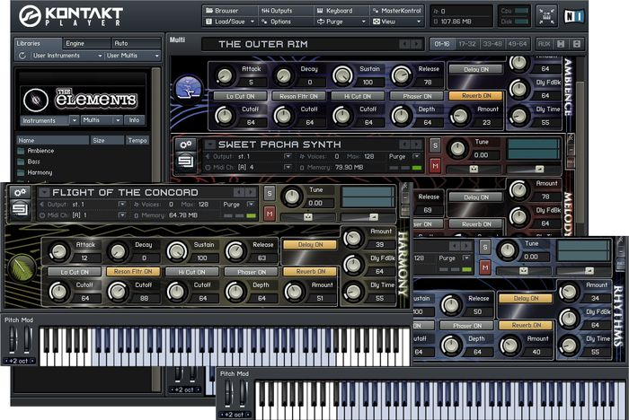Solo the Flight of the Concord instrument
Screen dimensions: 629x420
[x=269, y=194]
